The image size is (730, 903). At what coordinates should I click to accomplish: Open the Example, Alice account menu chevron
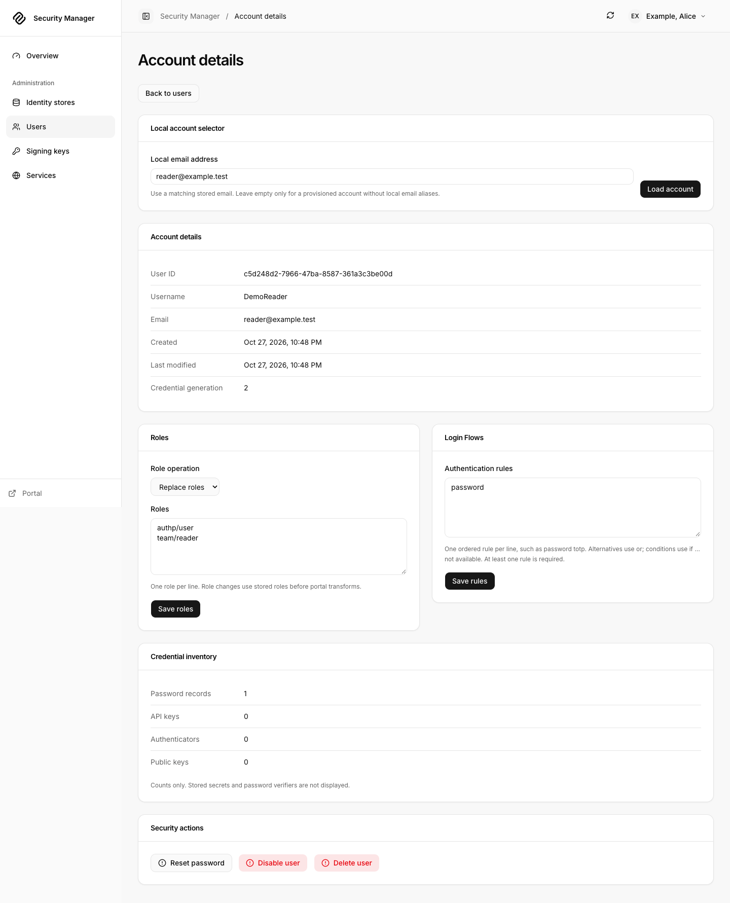click(703, 16)
